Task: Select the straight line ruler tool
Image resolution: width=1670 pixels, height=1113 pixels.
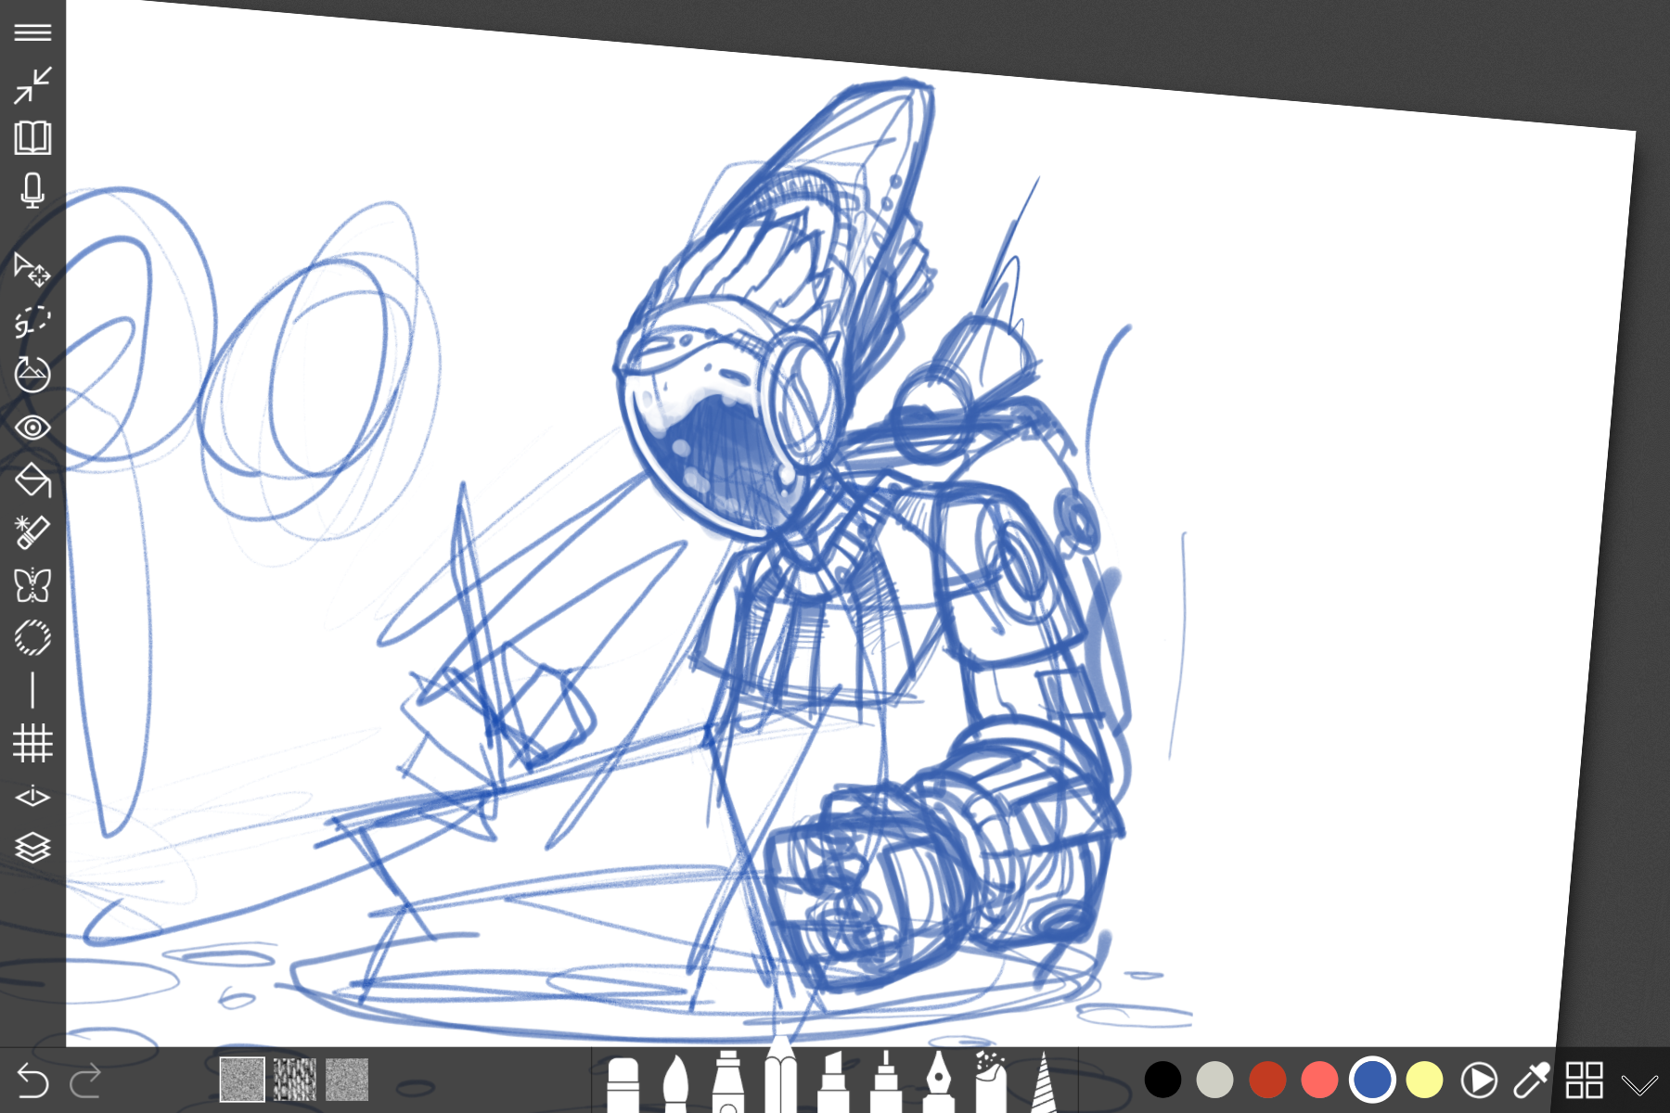Action: coord(32,691)
